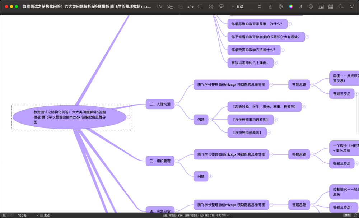Select topic 你最尊敬的教育家是谁，为什么？
359x218 pixels.
257,24
